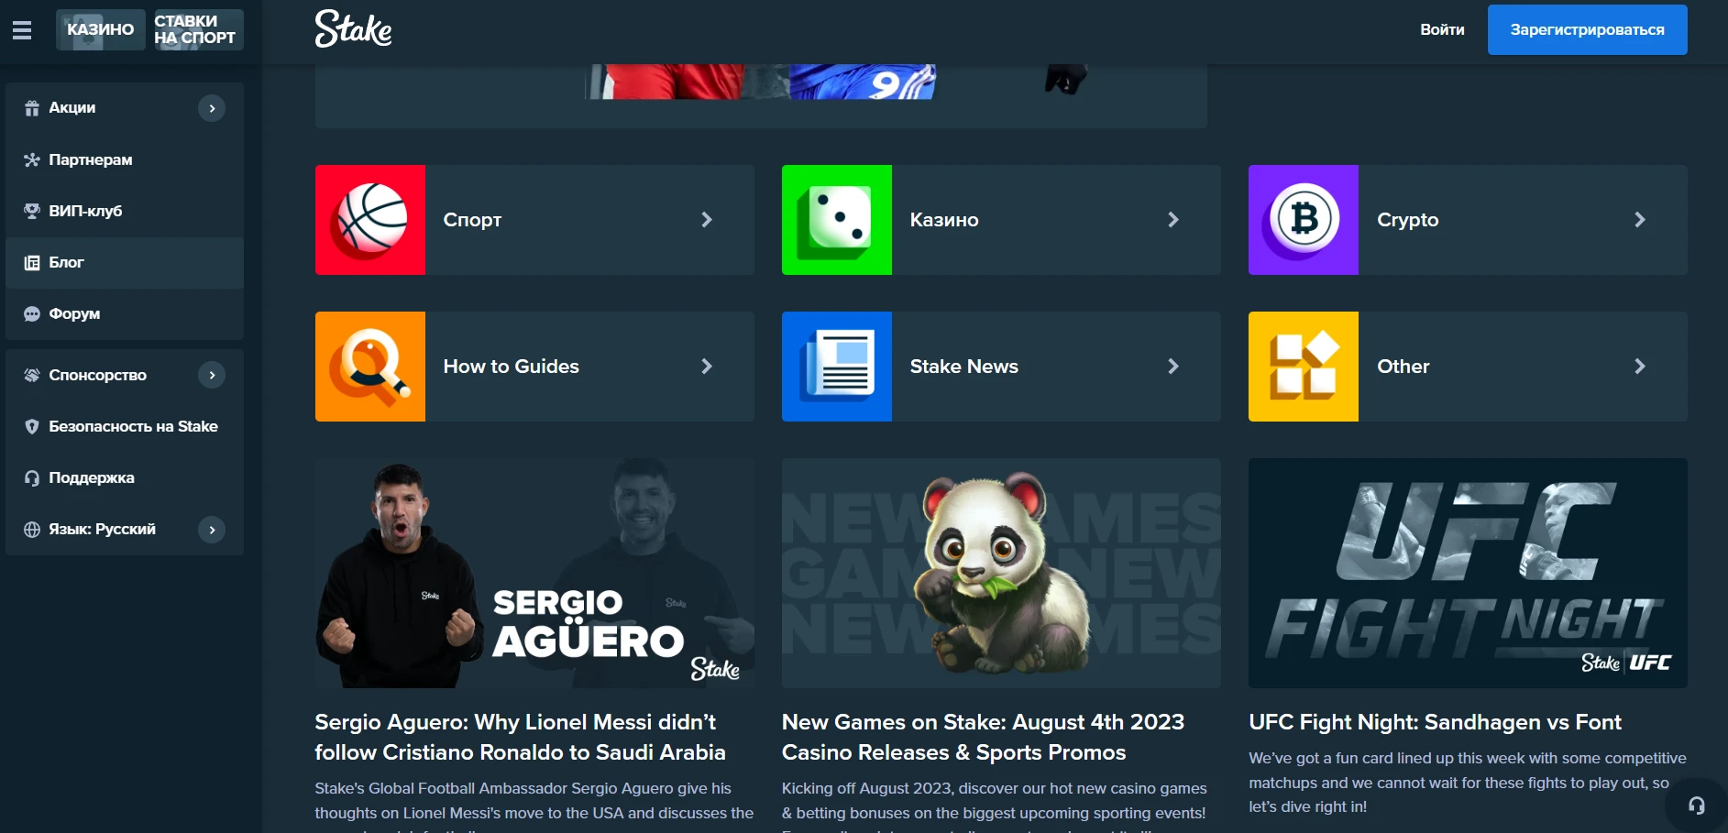Open the Stake News category label
Viewport: 1728px width, 833px height.
click(963, 367)
